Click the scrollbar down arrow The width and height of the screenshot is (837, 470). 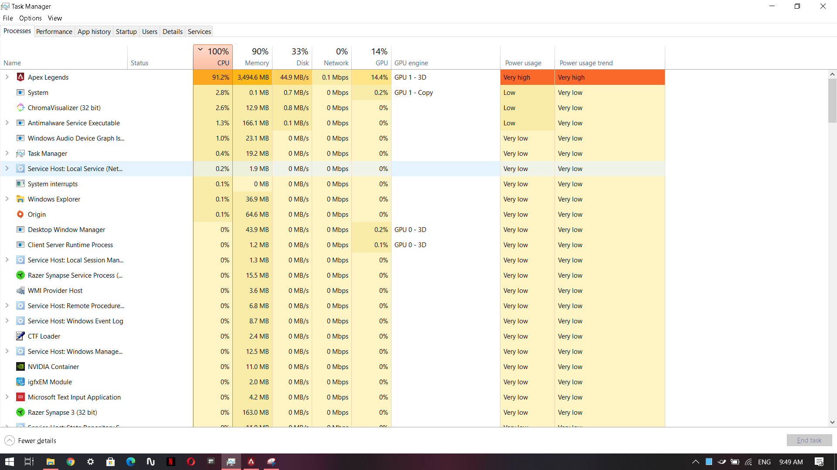pos(832,422)
